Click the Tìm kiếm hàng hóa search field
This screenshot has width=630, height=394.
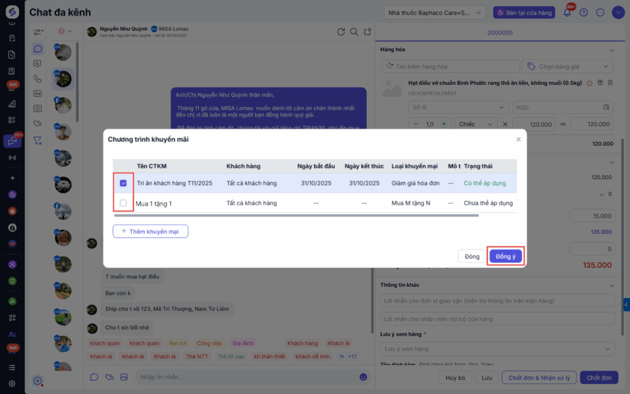pos(451,66)
